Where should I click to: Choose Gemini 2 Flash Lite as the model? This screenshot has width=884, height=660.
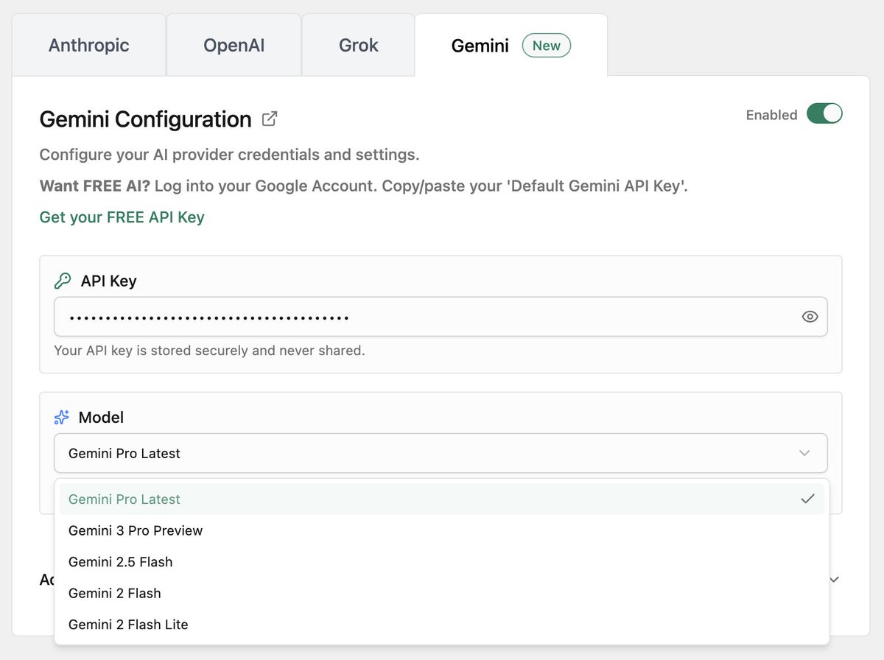pyautogui.click(x=127, y=624)
